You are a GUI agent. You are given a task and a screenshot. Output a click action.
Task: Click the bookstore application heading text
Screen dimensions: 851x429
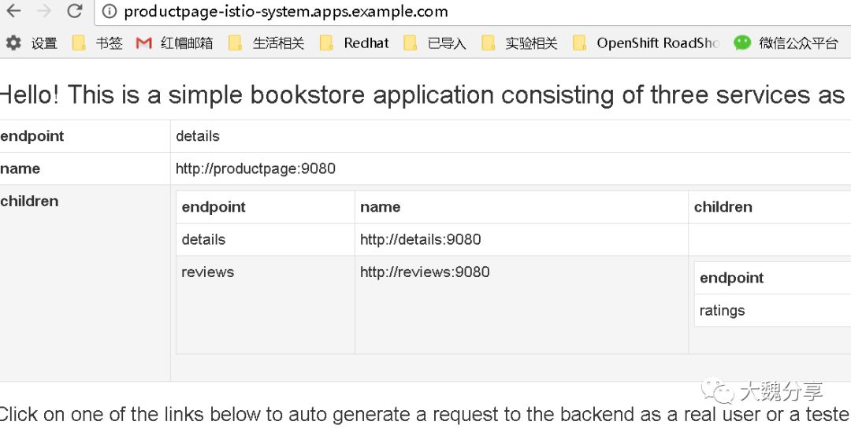422,95
